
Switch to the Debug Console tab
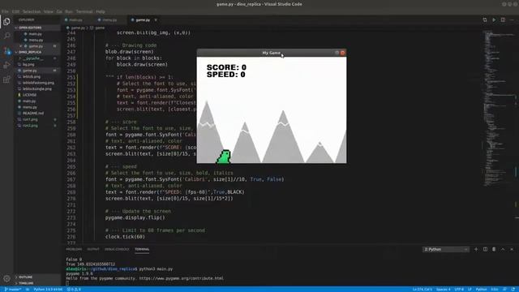[117, 249]
